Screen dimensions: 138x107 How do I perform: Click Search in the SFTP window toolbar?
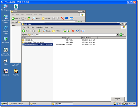click(36, 18)
